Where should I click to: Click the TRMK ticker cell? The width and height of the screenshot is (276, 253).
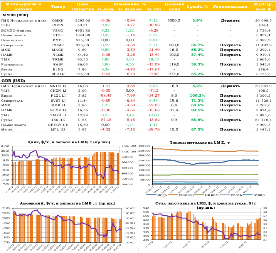tap(58, 59)
